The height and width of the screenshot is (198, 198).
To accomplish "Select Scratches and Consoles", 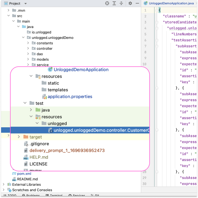I will pyautogui.click(x=32, y=190).
